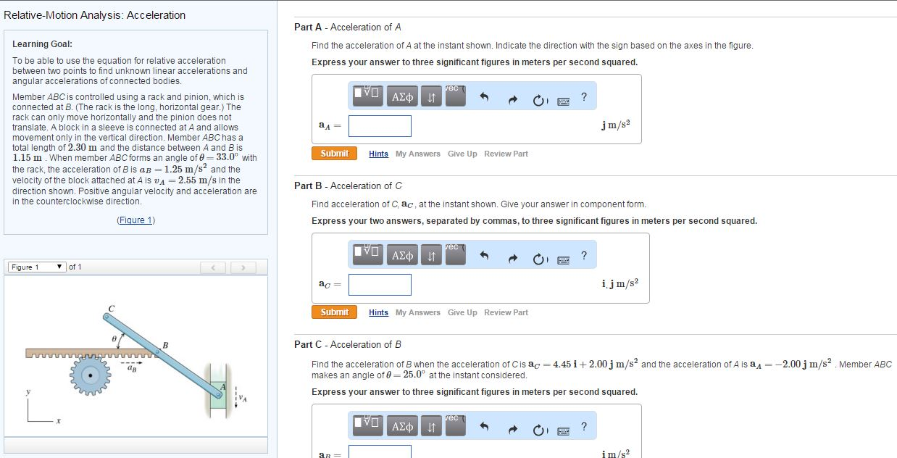This screenshot has width=897, height=458.
Task: Click Review Part under Part B
Action: tap(506, 312)
